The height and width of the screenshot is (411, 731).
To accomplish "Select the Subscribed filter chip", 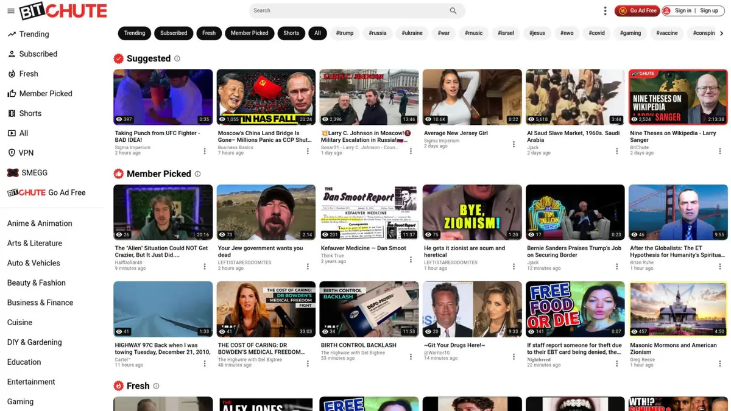I will [x=174, y=33].
